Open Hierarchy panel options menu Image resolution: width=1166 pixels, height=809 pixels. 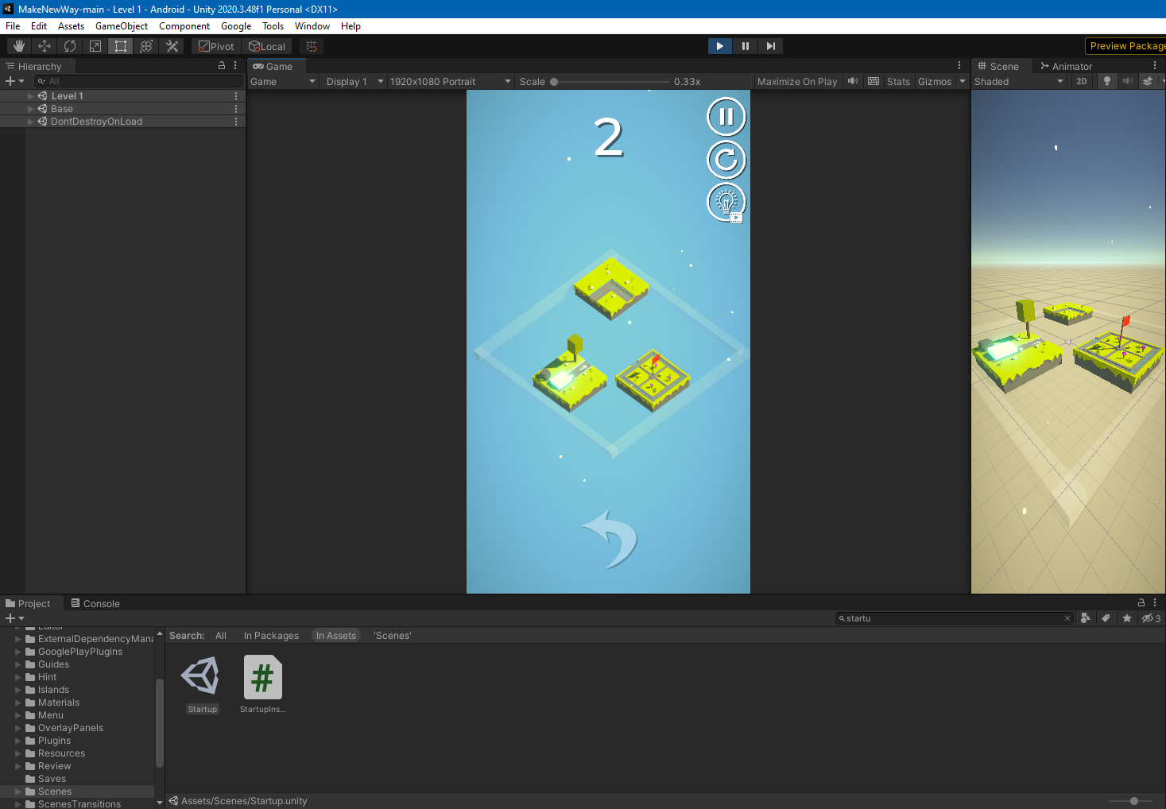coord(235,66)
